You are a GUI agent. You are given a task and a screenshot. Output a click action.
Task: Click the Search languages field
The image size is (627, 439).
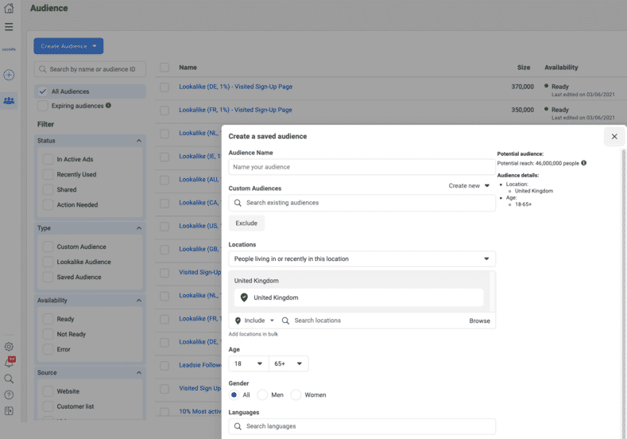pos(362,426)
